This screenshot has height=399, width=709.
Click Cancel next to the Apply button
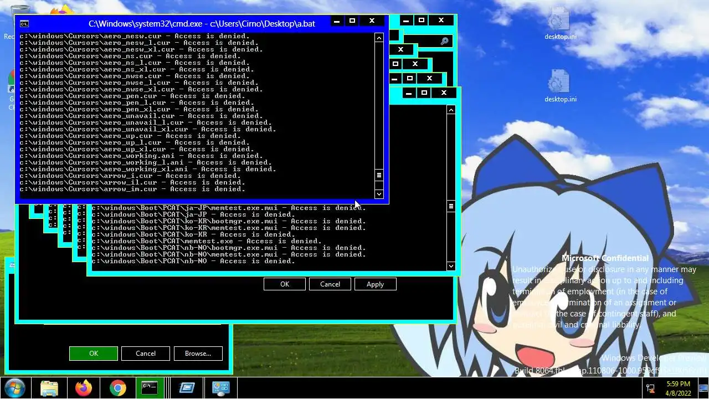pos(330,284)
